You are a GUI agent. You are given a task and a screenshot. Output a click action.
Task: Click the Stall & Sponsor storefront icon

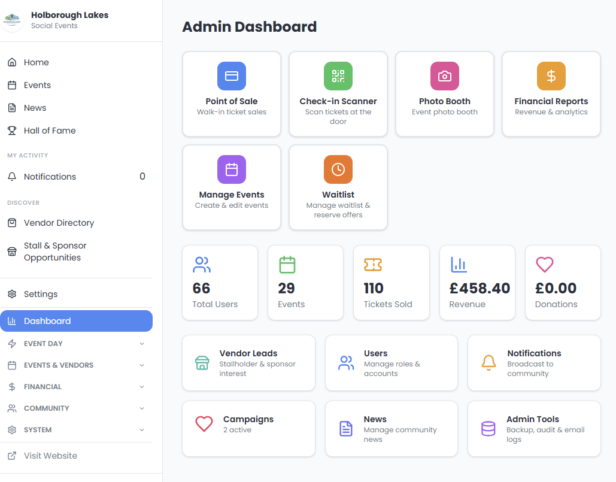click(x=12, y=251)
